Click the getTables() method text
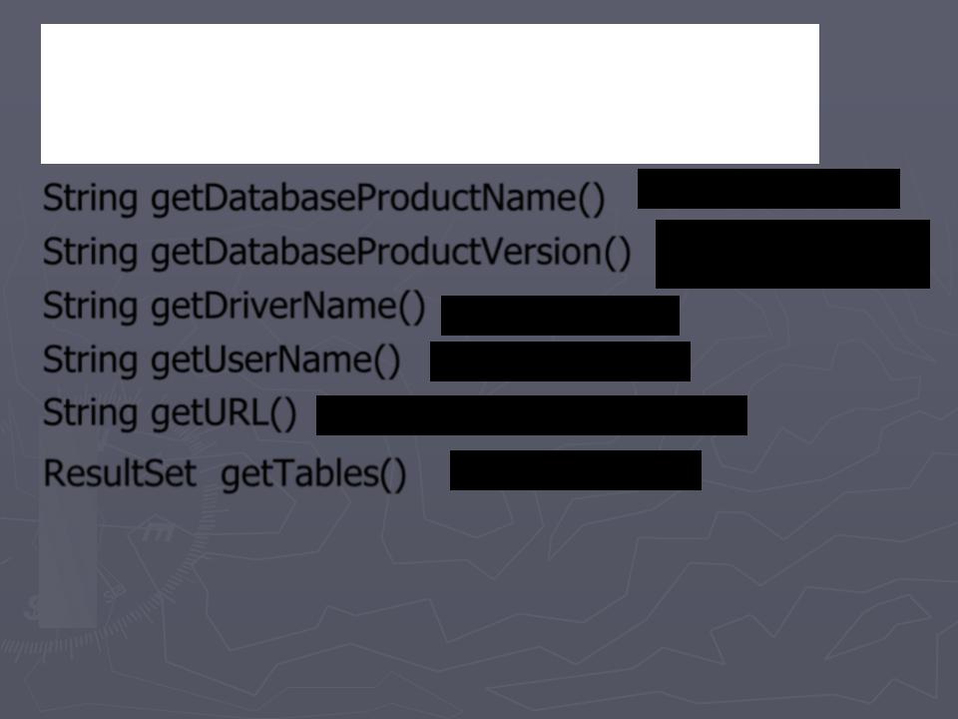The image size is (958, 719). coord(312,474)
